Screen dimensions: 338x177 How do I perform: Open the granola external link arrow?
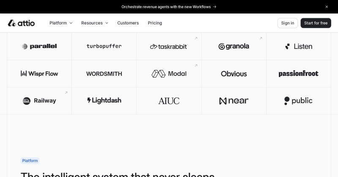[x=261, y=38]
